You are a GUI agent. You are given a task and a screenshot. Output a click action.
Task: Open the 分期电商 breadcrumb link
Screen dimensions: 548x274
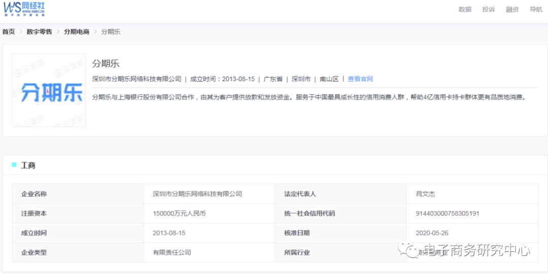pyautogui.click(x=77, y=32)
